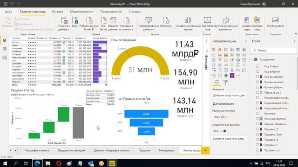Open География клиента page tab
This screenshot has height=167, width=298.
(37, 150)
